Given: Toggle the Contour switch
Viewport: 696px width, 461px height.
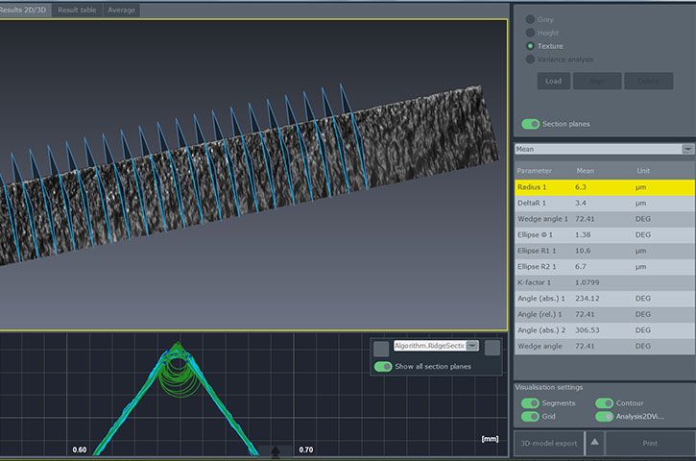Looking at the screenshot, I should 604,403.
